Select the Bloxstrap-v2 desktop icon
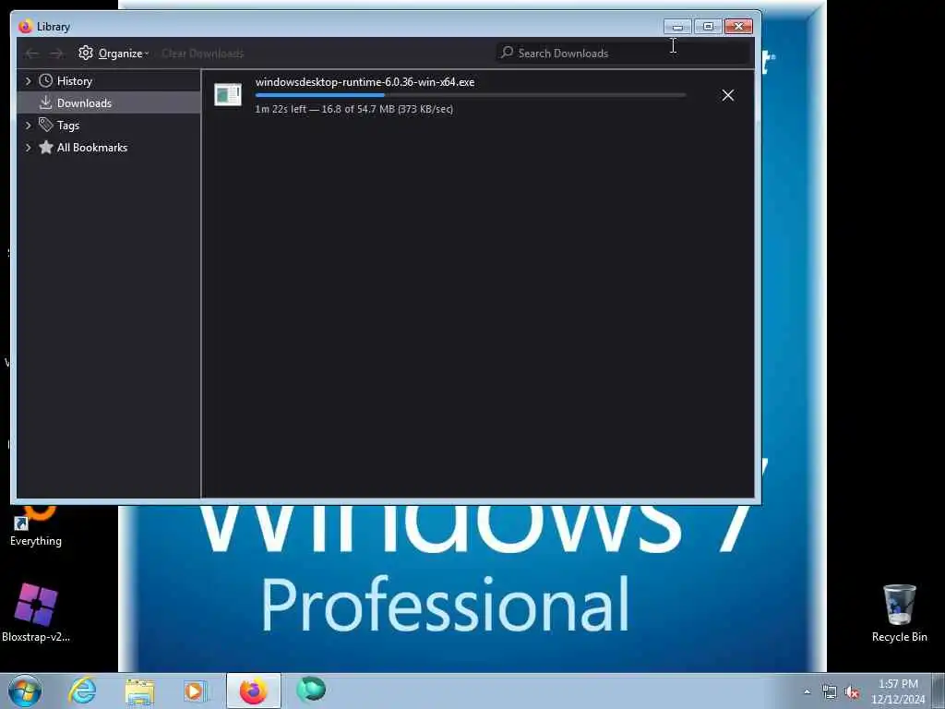 click(x=36, y=612)
